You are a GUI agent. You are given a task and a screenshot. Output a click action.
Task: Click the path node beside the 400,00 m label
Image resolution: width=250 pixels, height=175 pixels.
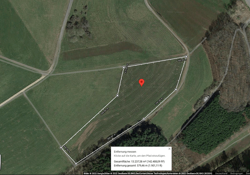61,147
